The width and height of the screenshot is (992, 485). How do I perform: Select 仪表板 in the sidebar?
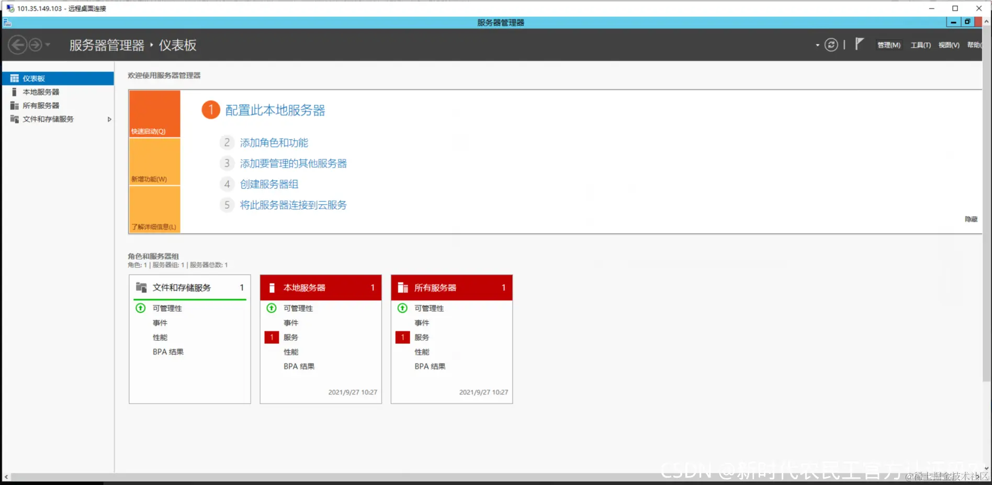click(58, 78)
